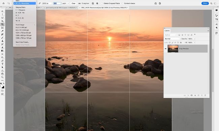This screenshot has height=131, width=219.
Task: Select the Zoom tool
Action: (x=2, y=77)
